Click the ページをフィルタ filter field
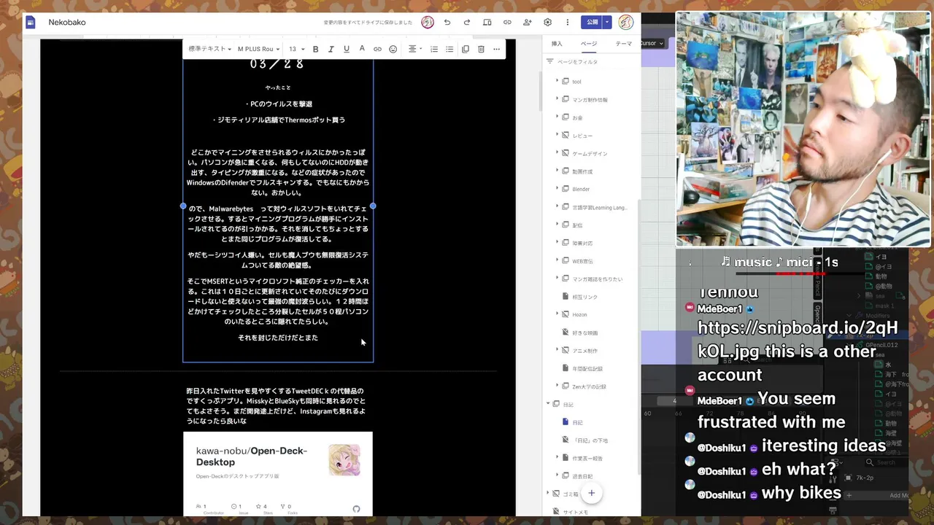 point(591,62)
